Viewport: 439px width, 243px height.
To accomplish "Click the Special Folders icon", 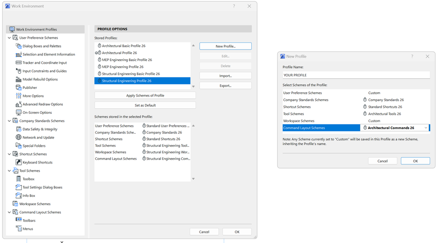I will [x=18, y=145].
